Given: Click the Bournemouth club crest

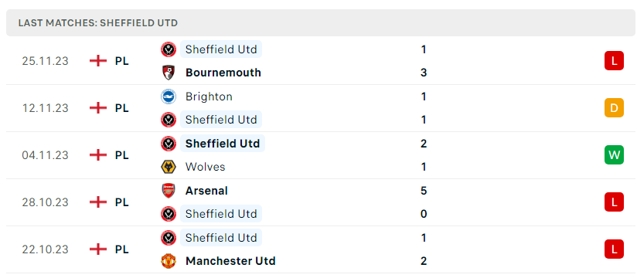Looking at the screenshot, I should (169, 73).
